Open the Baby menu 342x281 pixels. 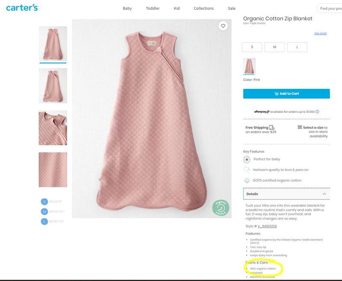pyautogui.click(x=127, y=9)
